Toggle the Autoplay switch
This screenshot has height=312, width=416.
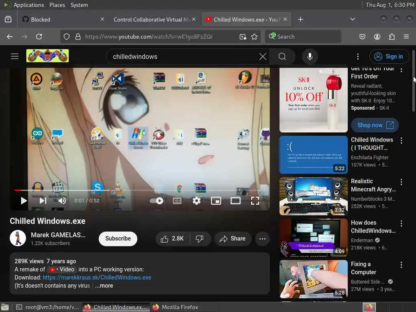(x=156, y=201)
